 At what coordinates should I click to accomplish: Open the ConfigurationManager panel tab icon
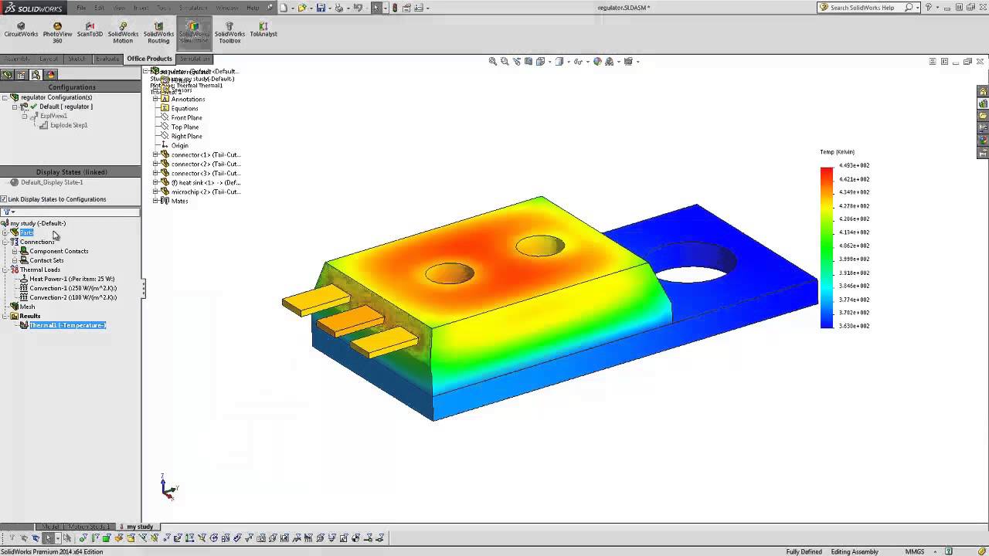coord(36,75)
